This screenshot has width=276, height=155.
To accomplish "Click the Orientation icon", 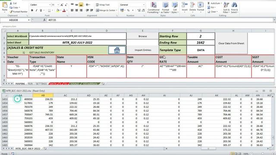I will point(87,5).
